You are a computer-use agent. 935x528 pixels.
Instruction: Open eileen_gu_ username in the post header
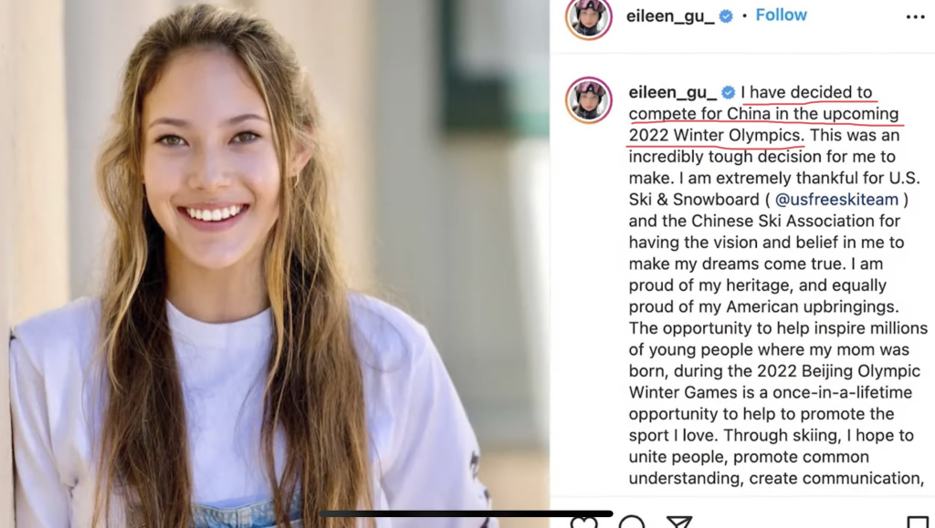pyautogui.click(x=670, y=16)
